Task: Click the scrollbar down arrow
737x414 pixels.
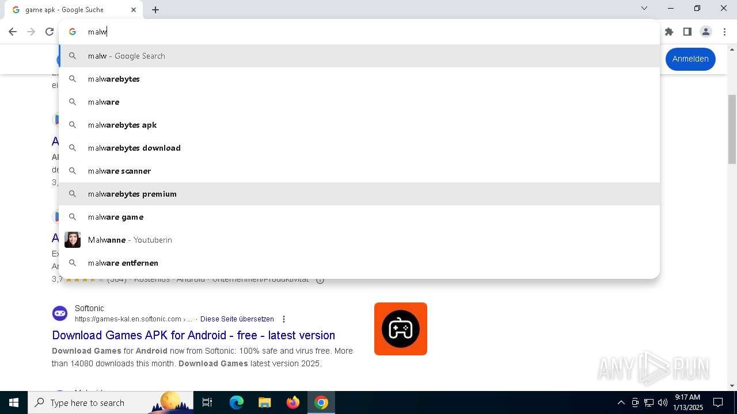Action: coord(732,386)
